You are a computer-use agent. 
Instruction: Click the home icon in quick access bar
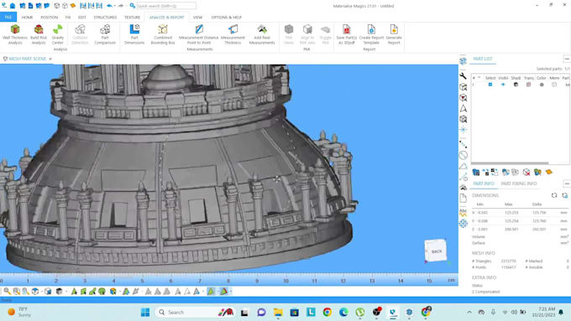pos(13,6)
